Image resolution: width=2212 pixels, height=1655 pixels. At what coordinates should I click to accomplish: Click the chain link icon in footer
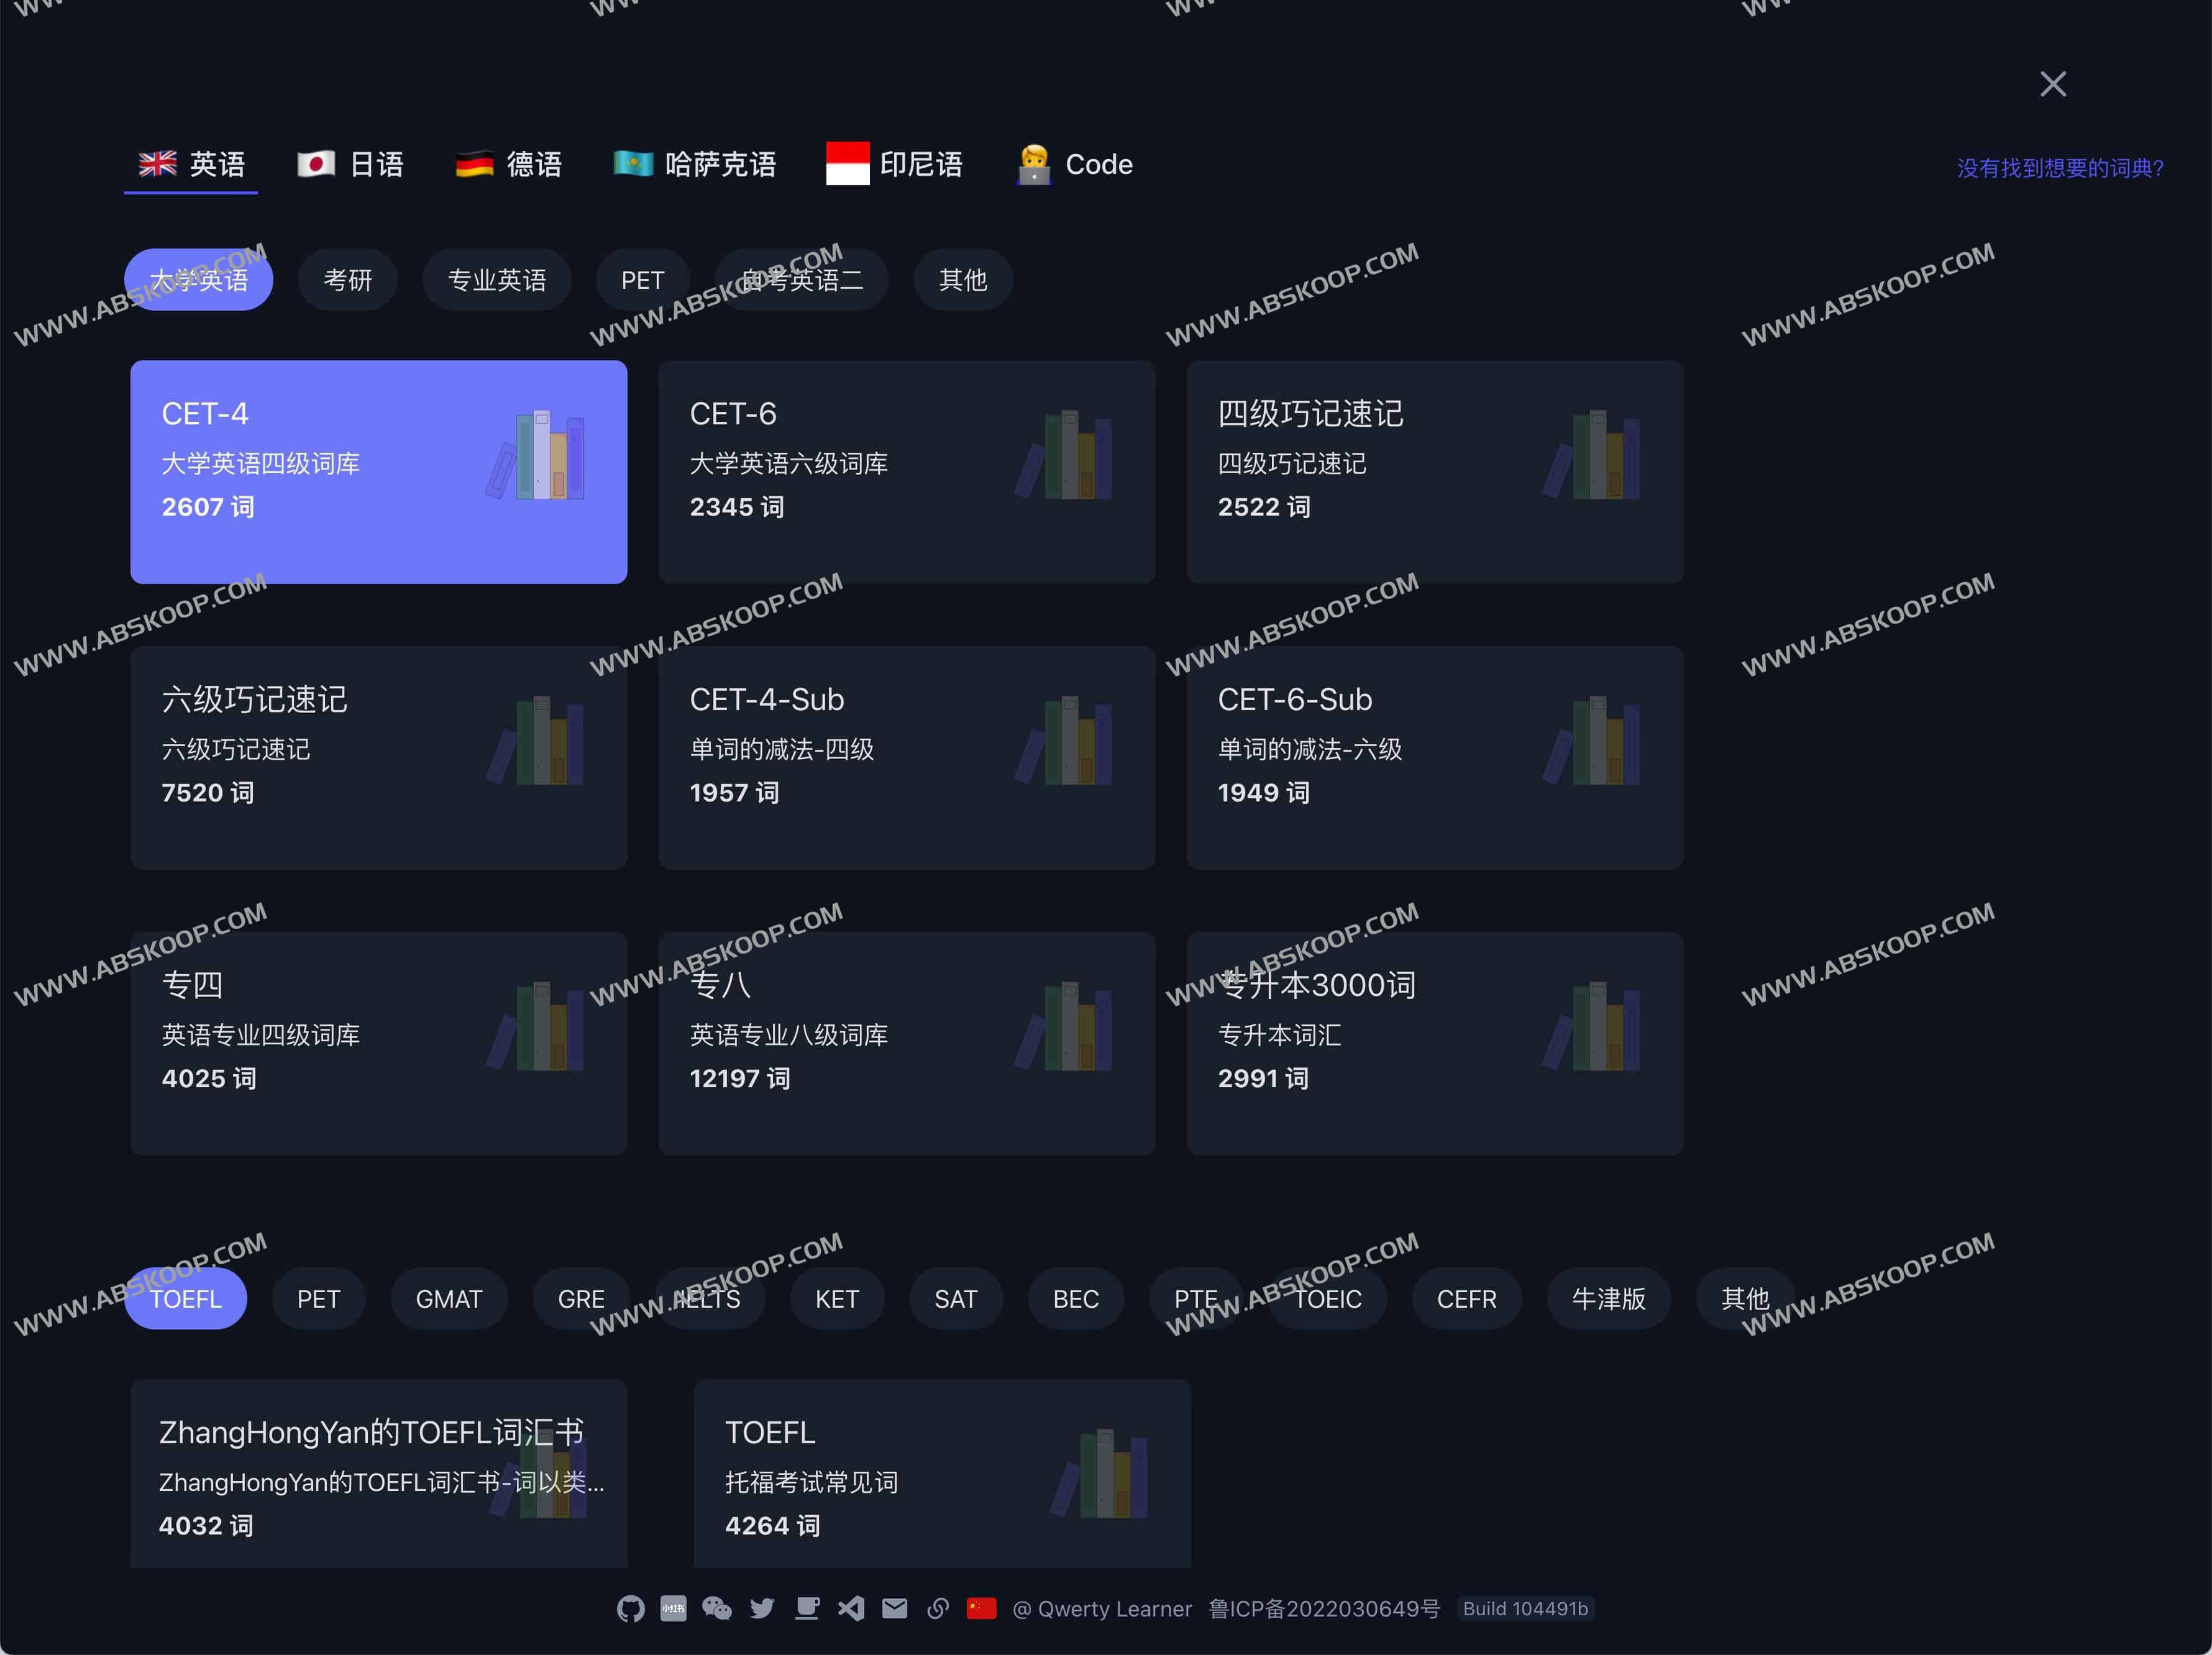coord(938,1608)
